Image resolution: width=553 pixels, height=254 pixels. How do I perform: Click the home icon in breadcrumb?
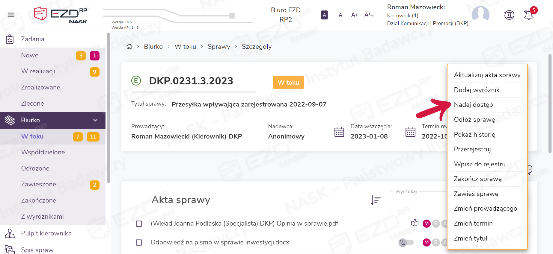point(129,47)
